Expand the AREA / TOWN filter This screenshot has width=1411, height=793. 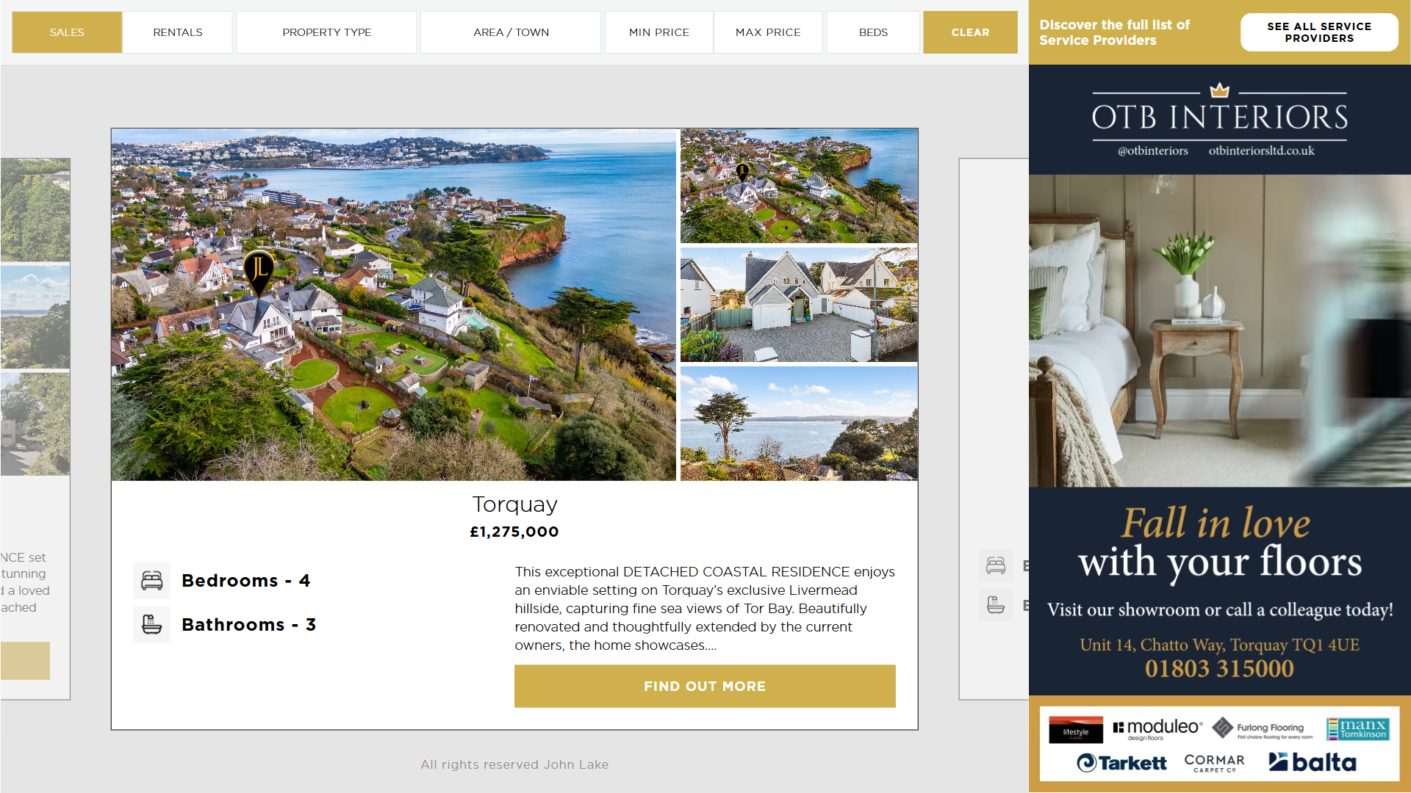[x=511, y=32]
